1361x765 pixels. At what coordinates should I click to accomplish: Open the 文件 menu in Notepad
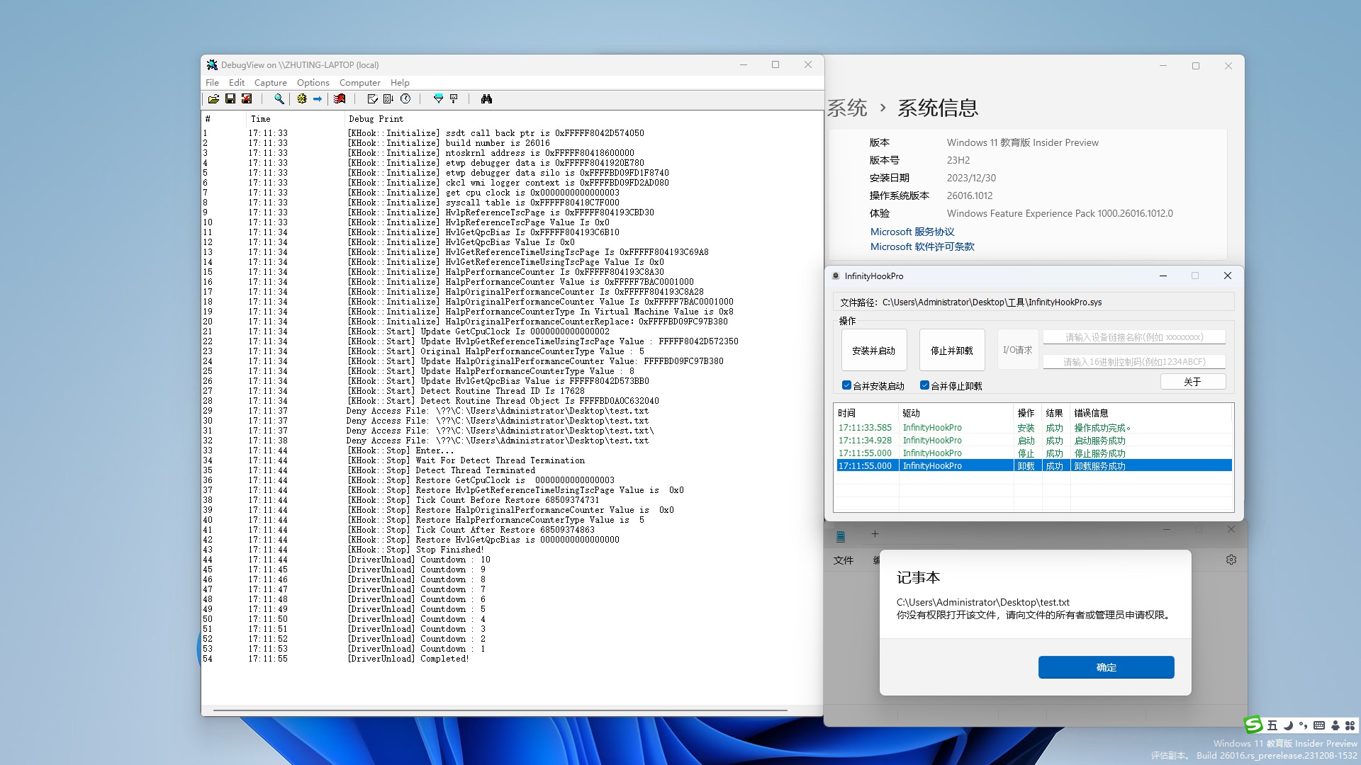pos(844,560)
